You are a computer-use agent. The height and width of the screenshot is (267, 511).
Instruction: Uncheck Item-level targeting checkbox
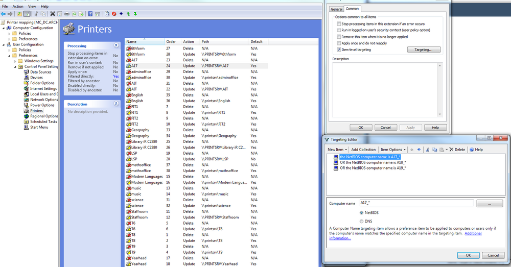click(x=339, y=50)
